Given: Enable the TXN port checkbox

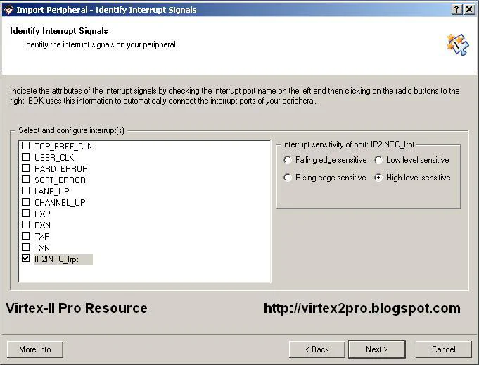Looking at the screenshot, I should (x=26, y=248).
